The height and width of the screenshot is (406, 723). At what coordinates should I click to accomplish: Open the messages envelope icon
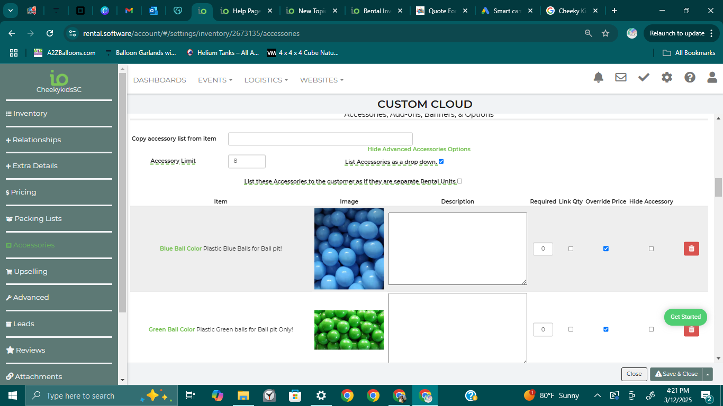(621, 78)
